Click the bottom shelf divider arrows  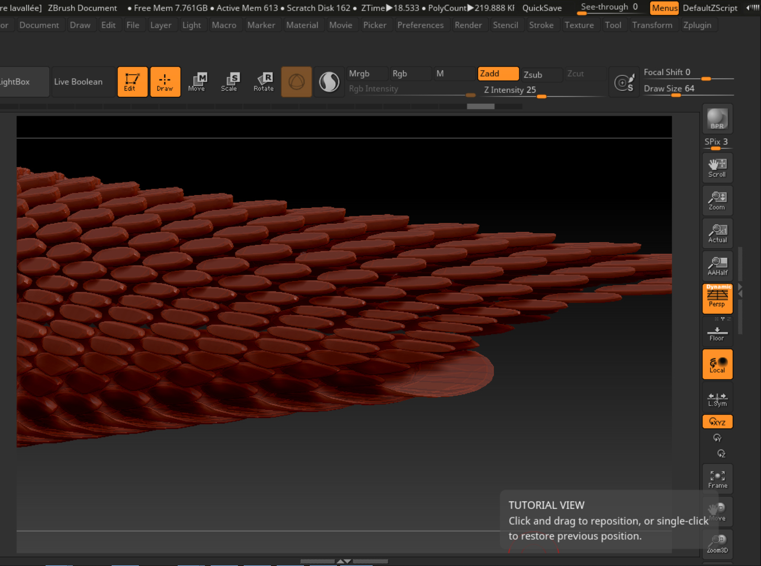[344, 561]
